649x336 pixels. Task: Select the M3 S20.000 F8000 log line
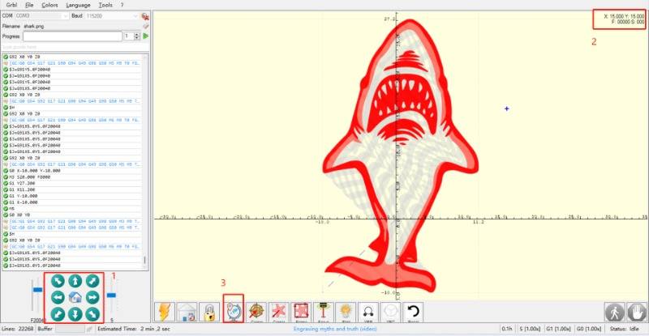(72, 177)
